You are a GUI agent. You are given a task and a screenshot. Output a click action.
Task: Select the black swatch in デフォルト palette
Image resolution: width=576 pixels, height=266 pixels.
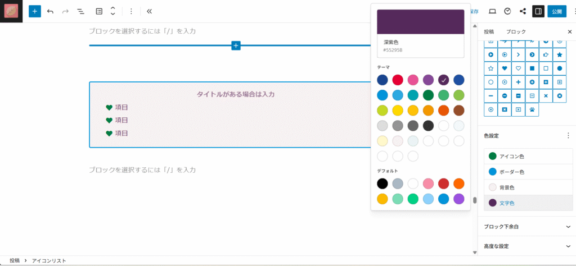pyautogui.click(x=382, y=184)
